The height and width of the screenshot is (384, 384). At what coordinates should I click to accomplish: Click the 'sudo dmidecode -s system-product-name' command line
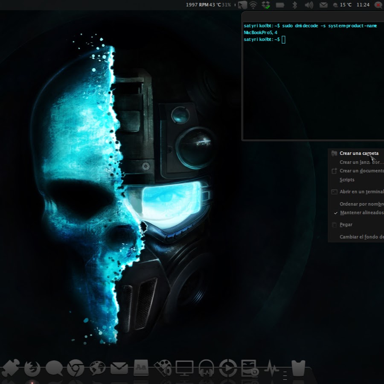click(x=329, y=26)
